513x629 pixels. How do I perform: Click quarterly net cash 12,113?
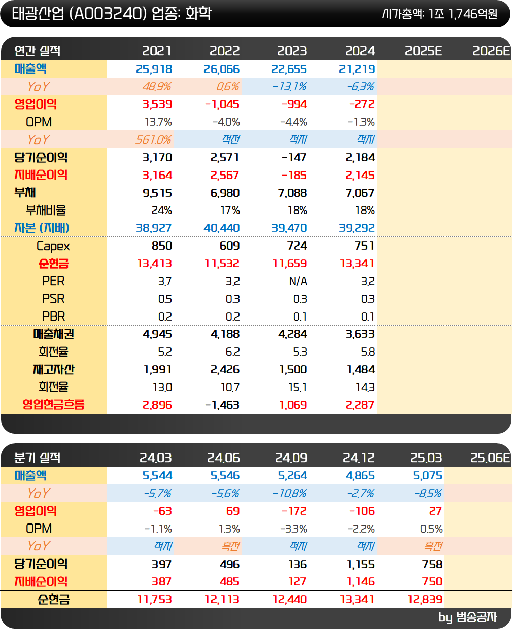click(222, 600)
